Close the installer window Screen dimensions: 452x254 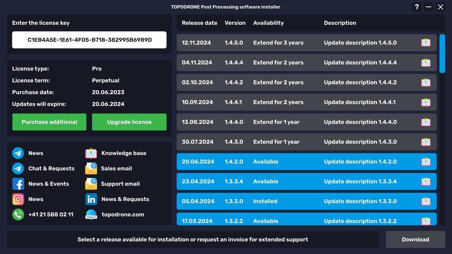click(x=440, y=7)
